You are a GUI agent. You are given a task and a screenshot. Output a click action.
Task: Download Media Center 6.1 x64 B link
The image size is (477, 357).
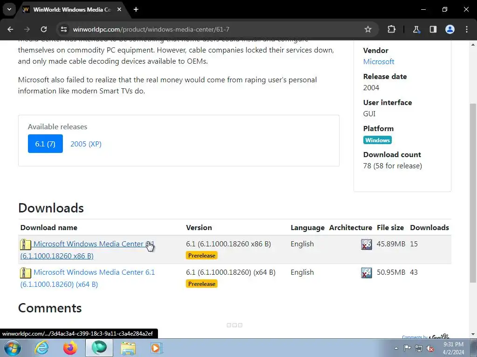tap(88, 278)
